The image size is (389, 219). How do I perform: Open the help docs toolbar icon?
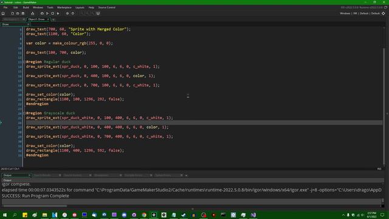pos(73,13)
